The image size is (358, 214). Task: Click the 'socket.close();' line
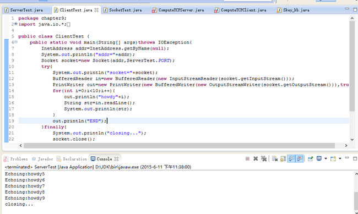[x=74, y=139]
